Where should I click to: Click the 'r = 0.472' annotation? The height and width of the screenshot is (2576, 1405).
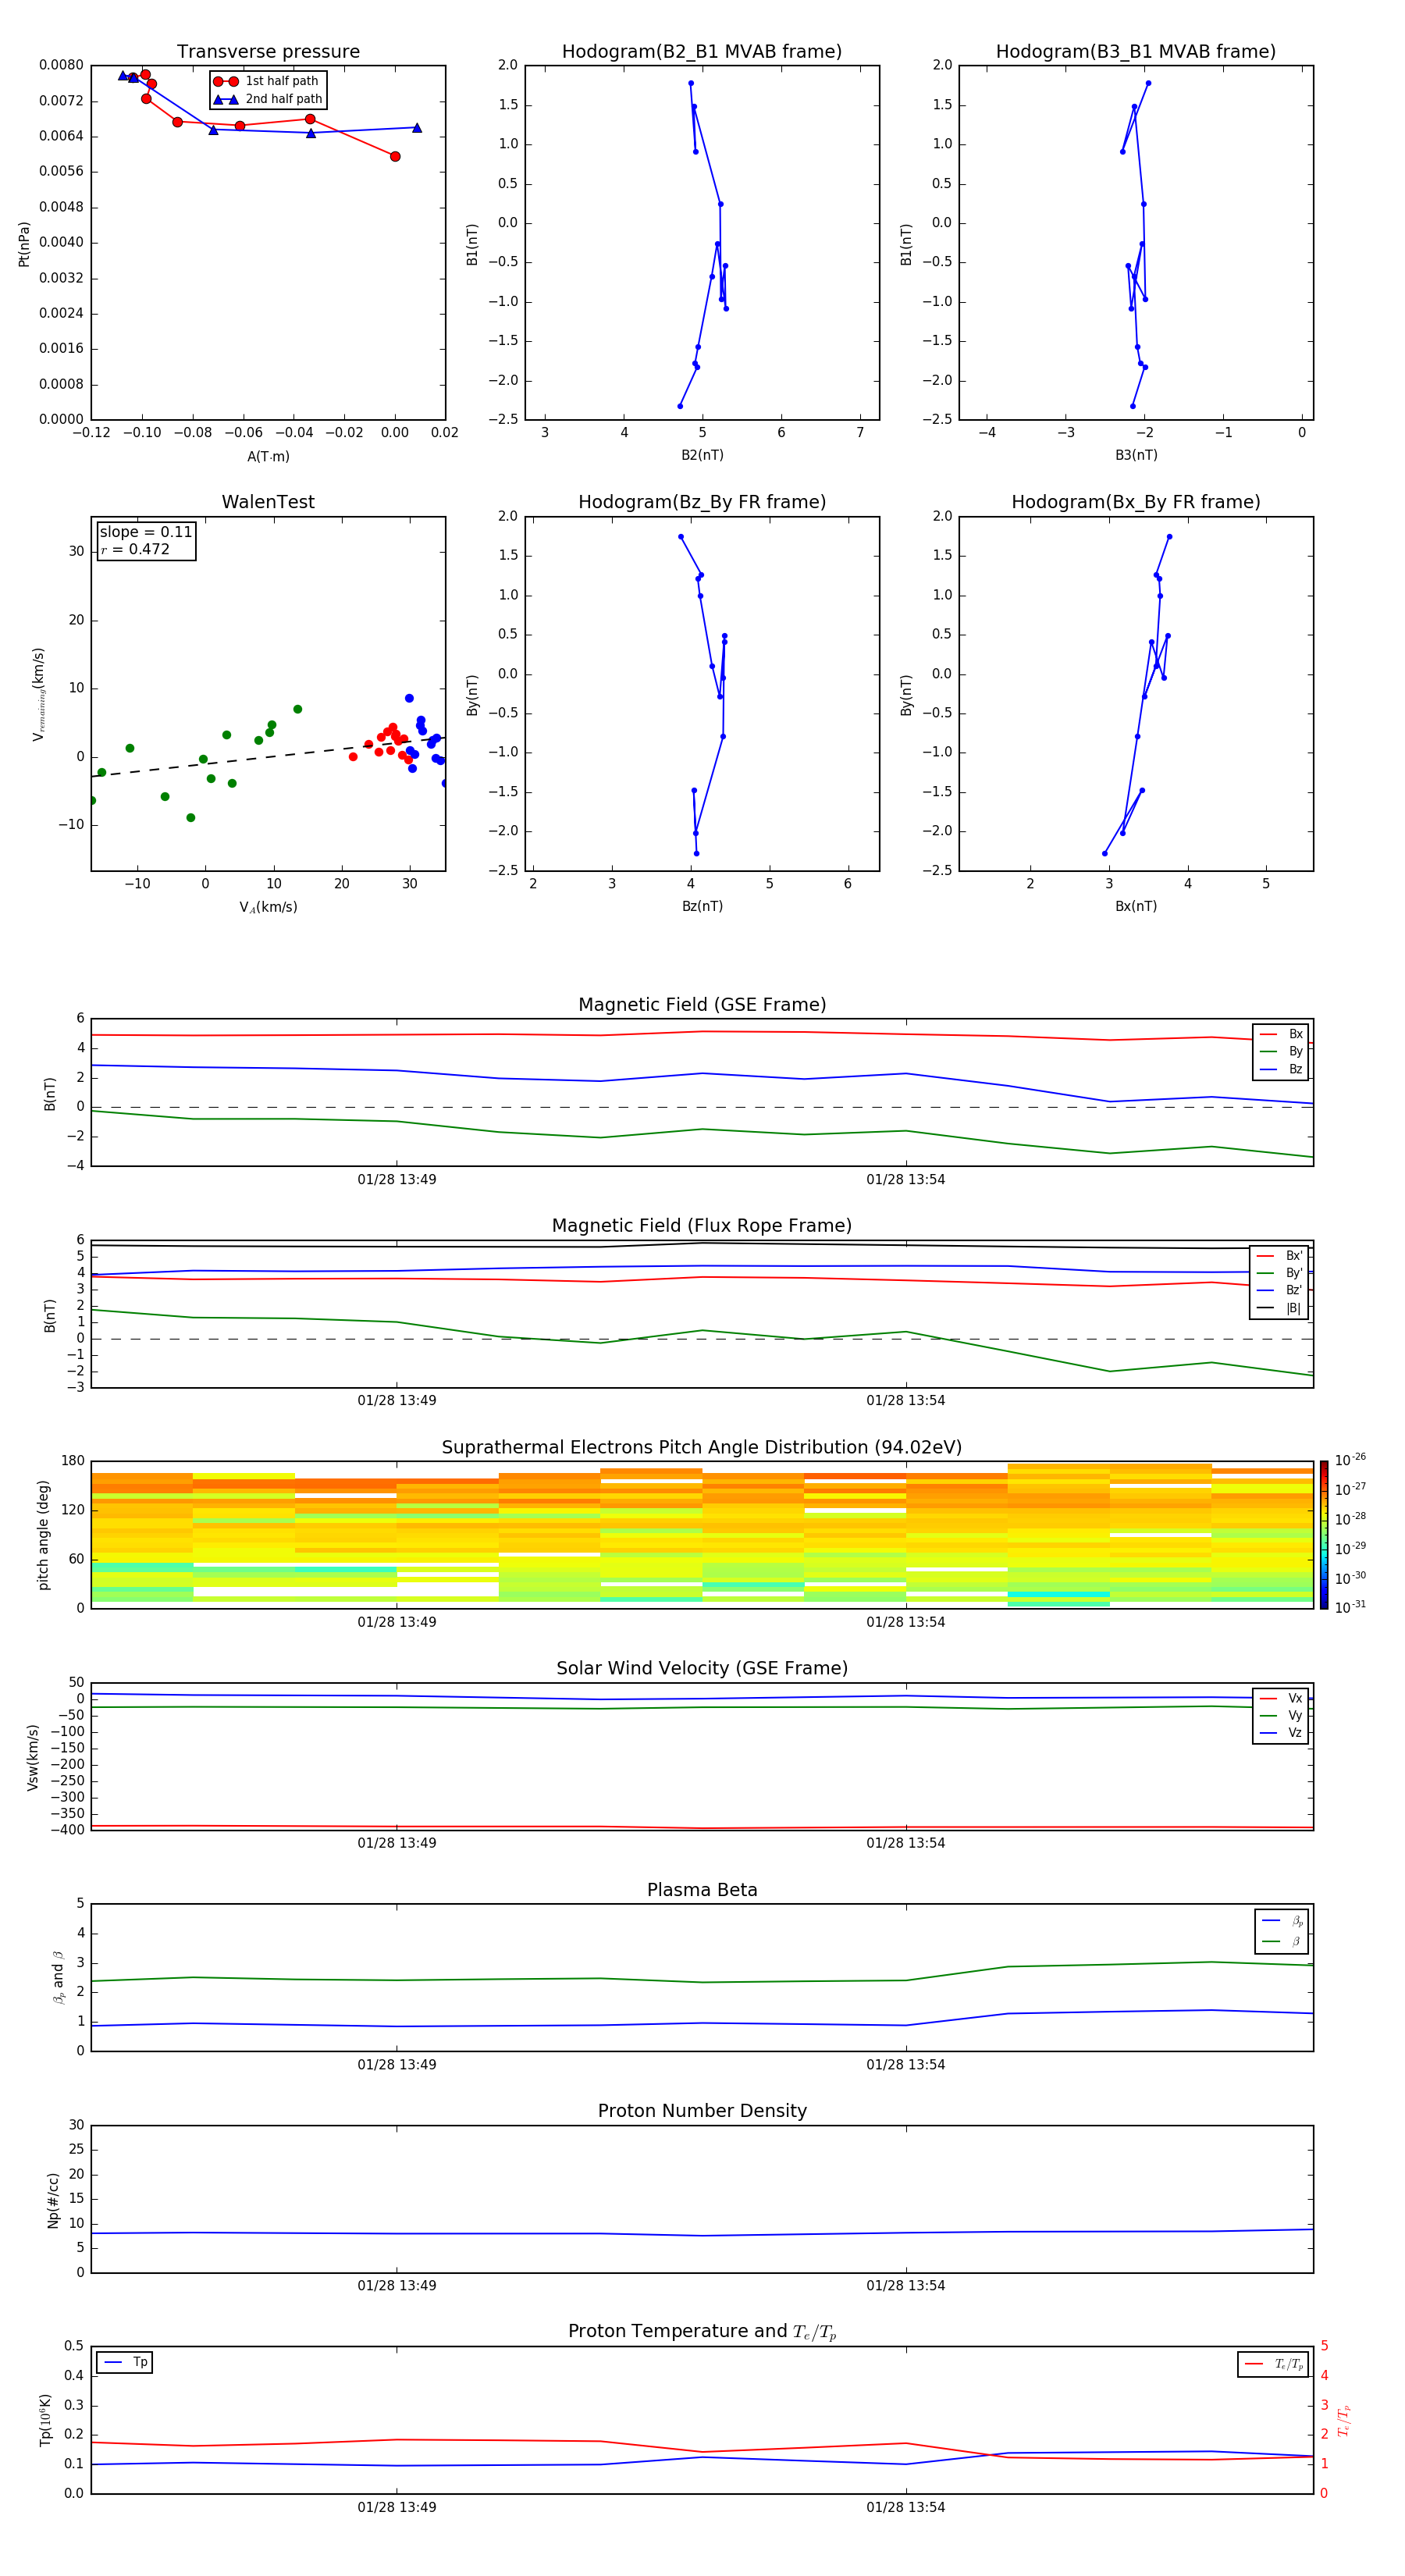[135, 549]
